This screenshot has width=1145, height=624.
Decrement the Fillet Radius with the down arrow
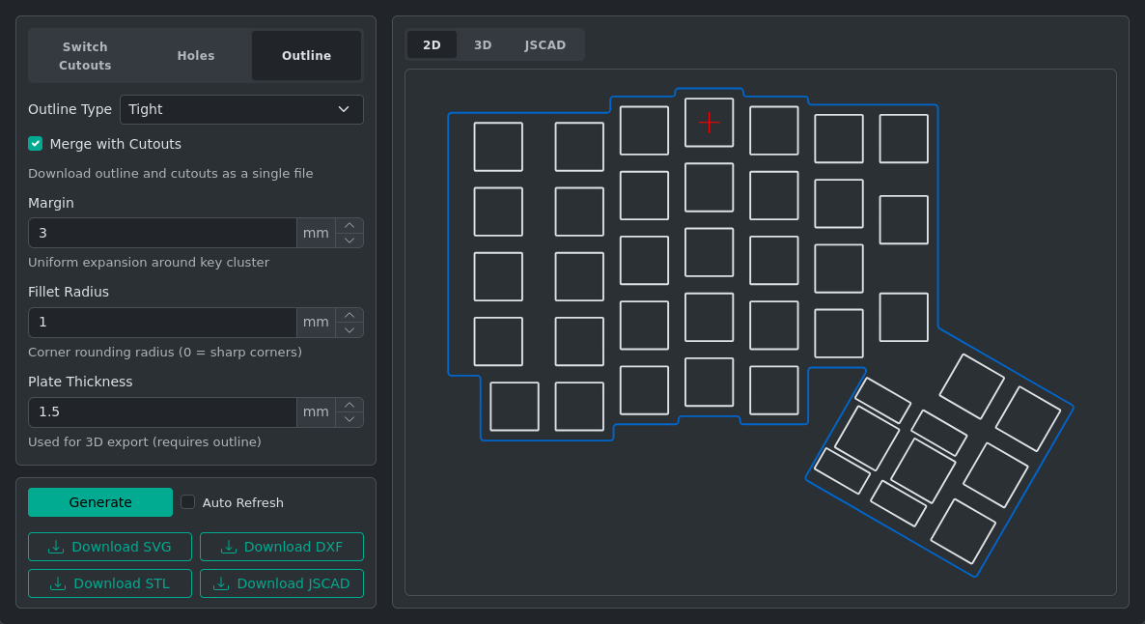click(350, 328)
